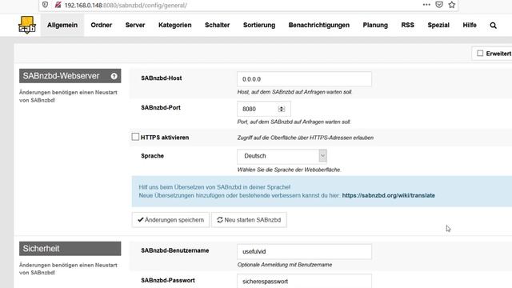Image resolution: width=512 pixels, height=288 pixels.
Task: Click the Pocket save icon
Action: [439, 5]
